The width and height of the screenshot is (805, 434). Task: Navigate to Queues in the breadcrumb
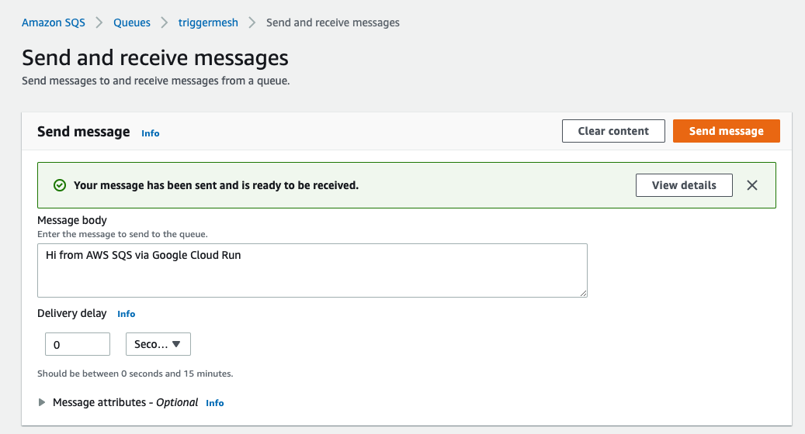click(x=132, y=22)
